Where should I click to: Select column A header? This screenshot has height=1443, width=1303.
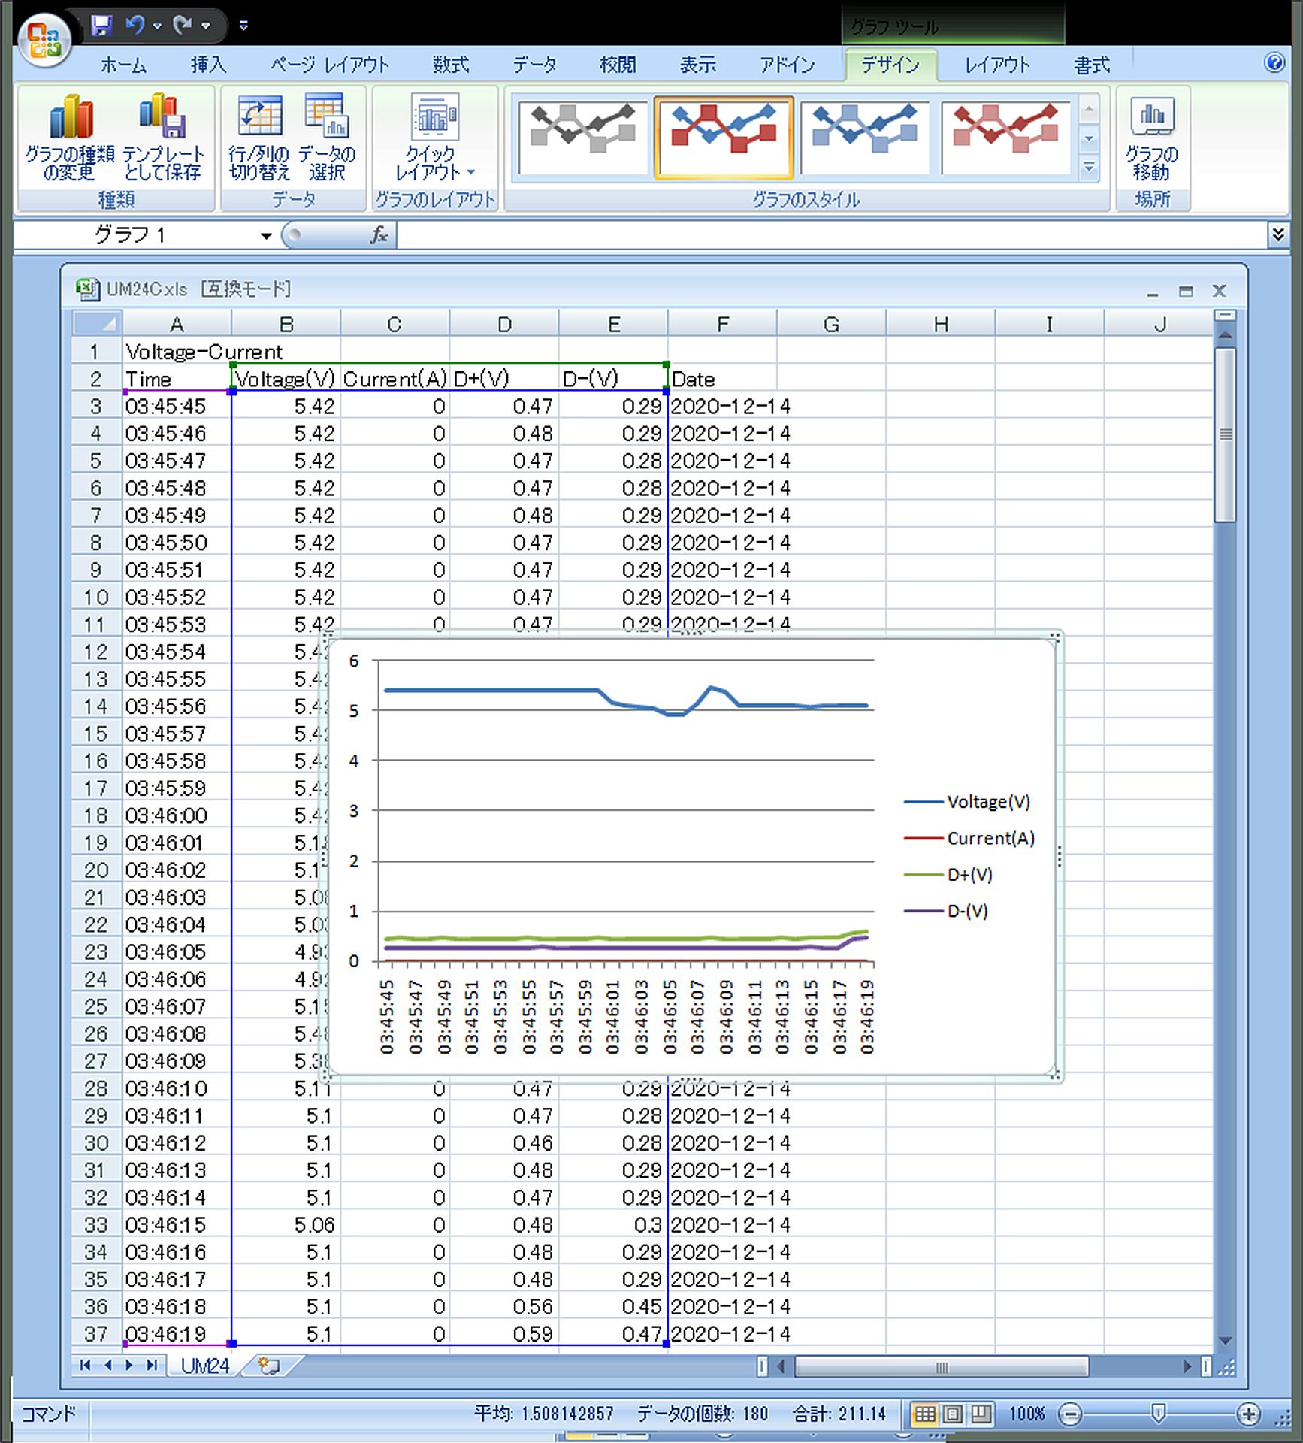coord(177,324)
